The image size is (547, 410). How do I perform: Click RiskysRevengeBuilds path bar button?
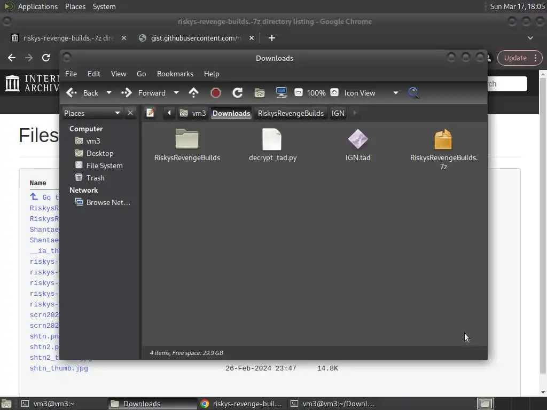291,113
